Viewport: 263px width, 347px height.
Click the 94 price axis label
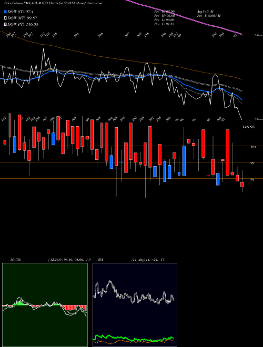tap(252, 180)
